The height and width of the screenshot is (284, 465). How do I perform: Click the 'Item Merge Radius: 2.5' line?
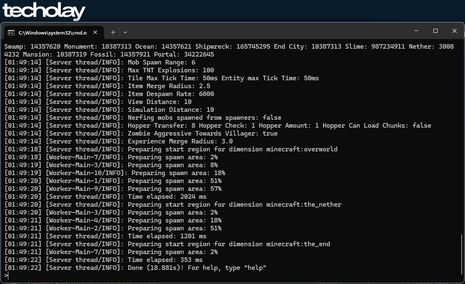pos(107,86)
